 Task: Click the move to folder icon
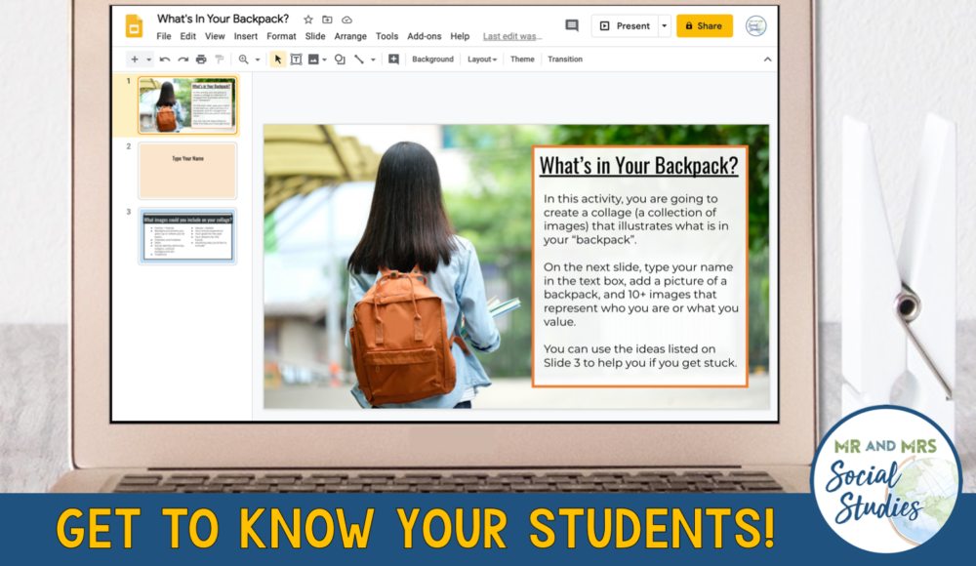pos(327,20)
